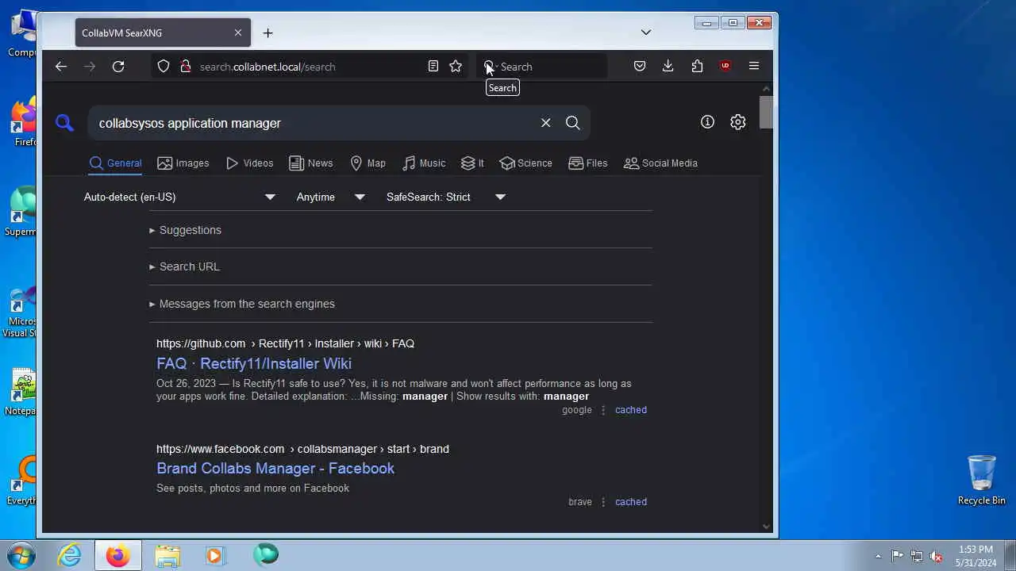Switch to the Social Media tab
Viewport: 1016px width, 571px height.
660,163
